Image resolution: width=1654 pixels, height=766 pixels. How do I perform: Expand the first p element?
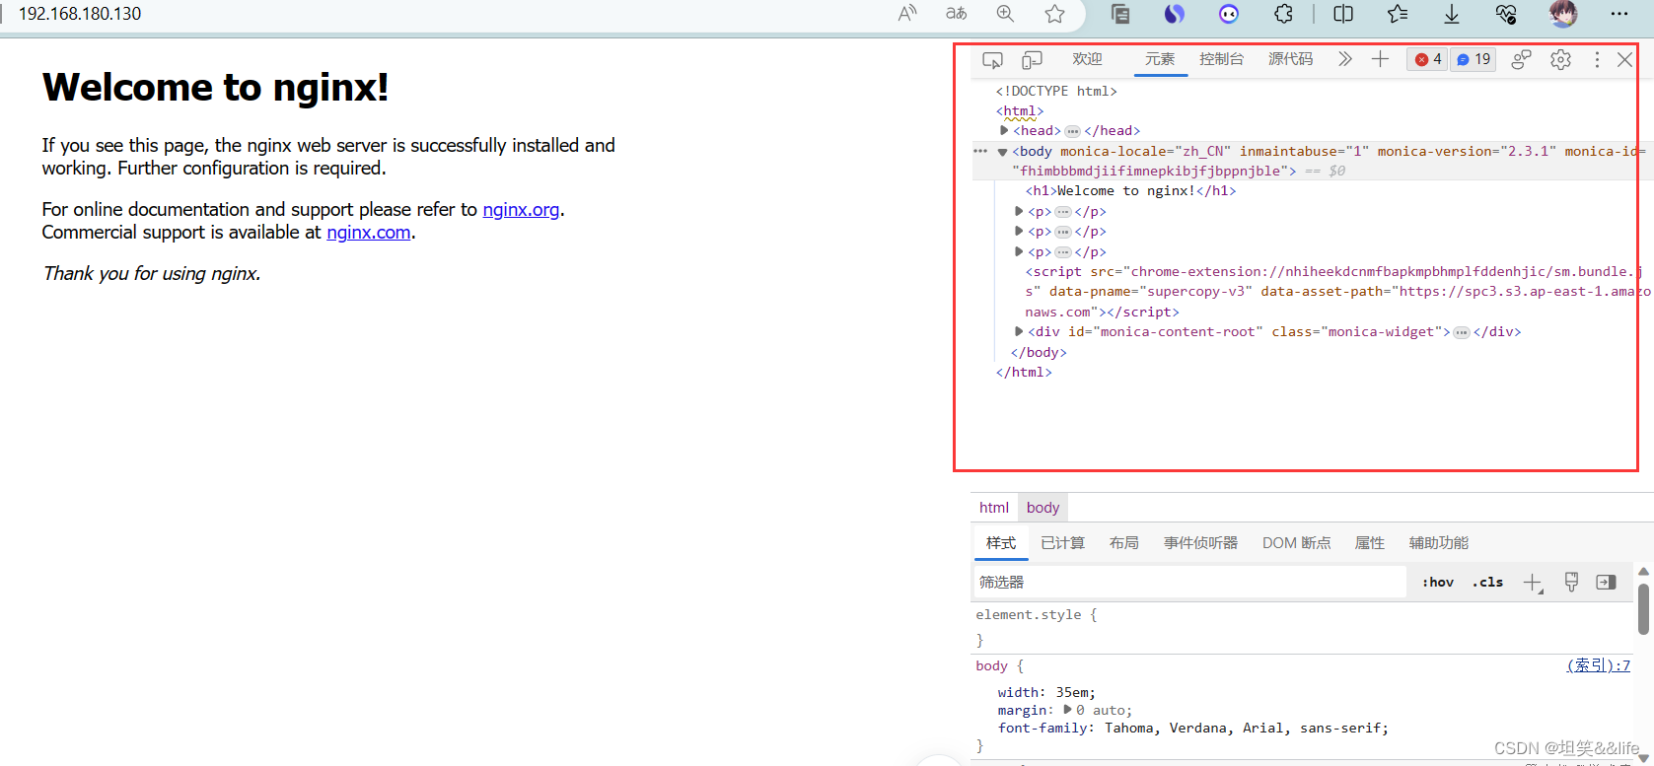coord(1019,211)
